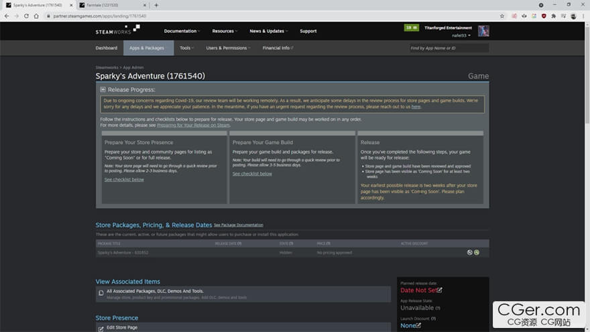Image resolution: width=590 pixels, height=332 pixels.
Task: Open Sparky's Adventure package row title
Action: pyautogui.click(x=123, y=253)
